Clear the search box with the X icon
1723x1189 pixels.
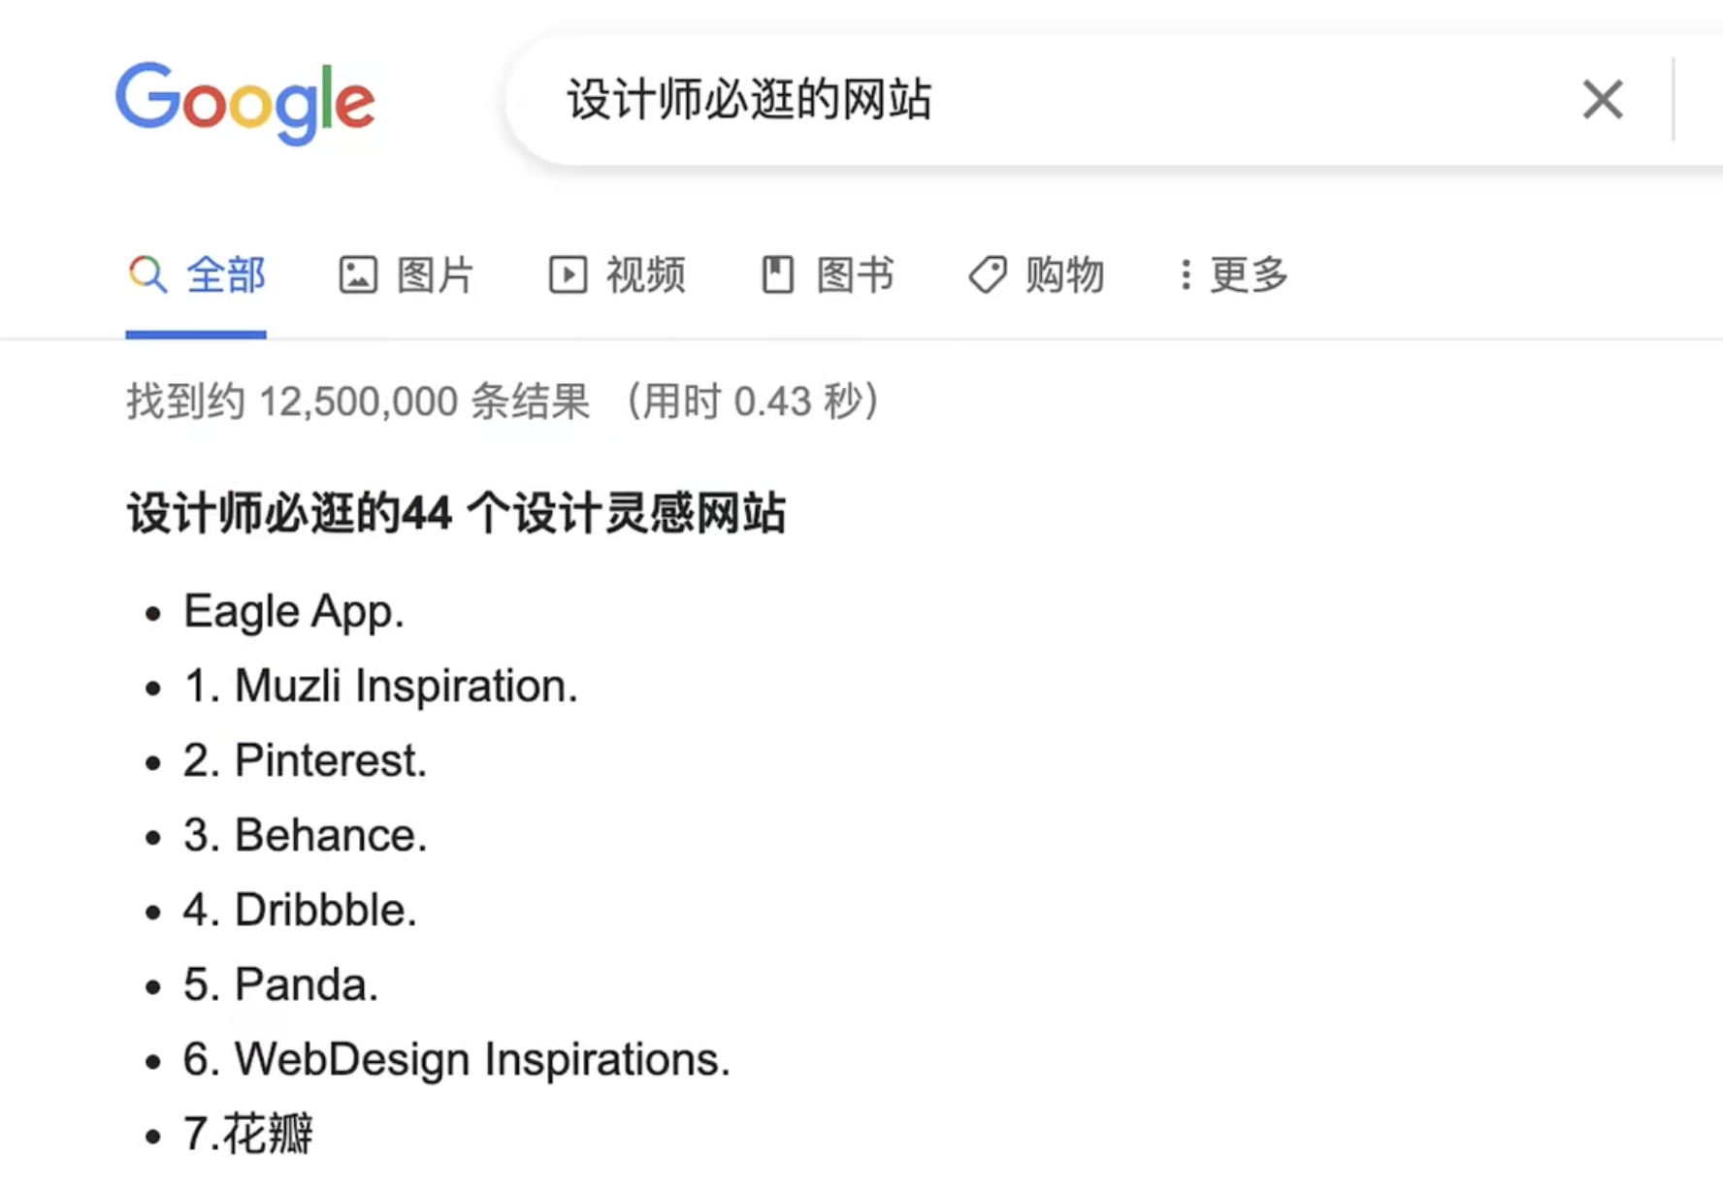[1603, 100]
